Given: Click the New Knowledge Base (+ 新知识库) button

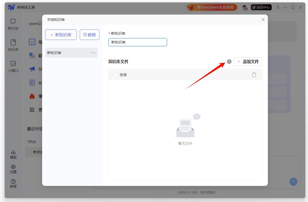Looking at the screenshot, I should click(61, 35).
